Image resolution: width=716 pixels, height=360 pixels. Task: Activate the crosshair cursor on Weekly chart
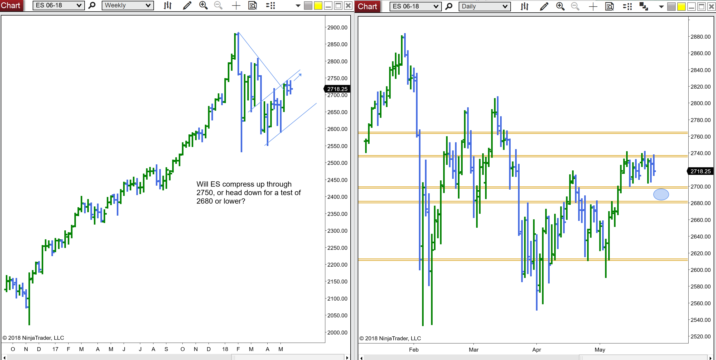(x=236, y=6)
